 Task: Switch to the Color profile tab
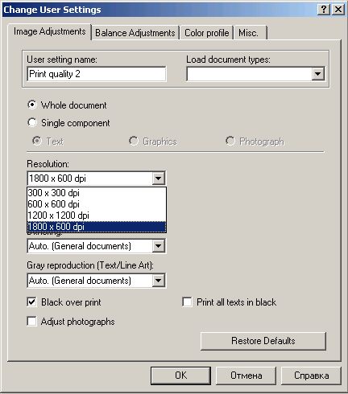click(x=206, y=33)
